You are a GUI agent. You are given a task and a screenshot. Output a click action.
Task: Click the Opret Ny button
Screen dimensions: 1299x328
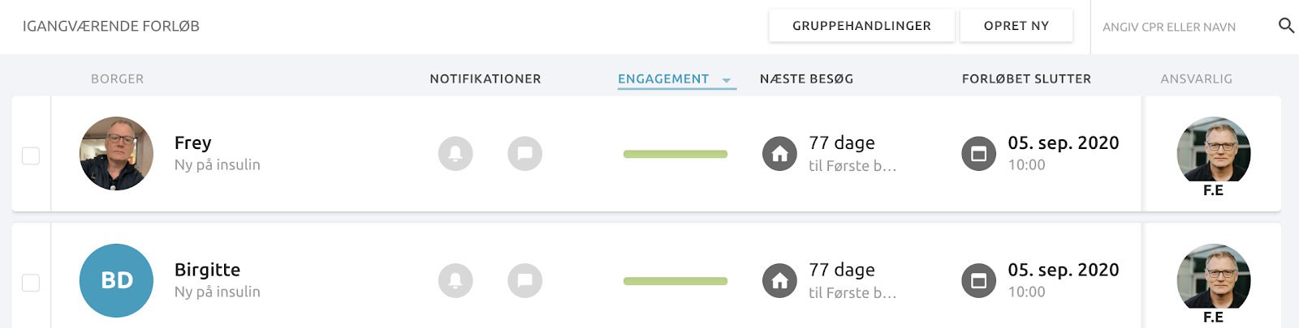(1016, 26)
